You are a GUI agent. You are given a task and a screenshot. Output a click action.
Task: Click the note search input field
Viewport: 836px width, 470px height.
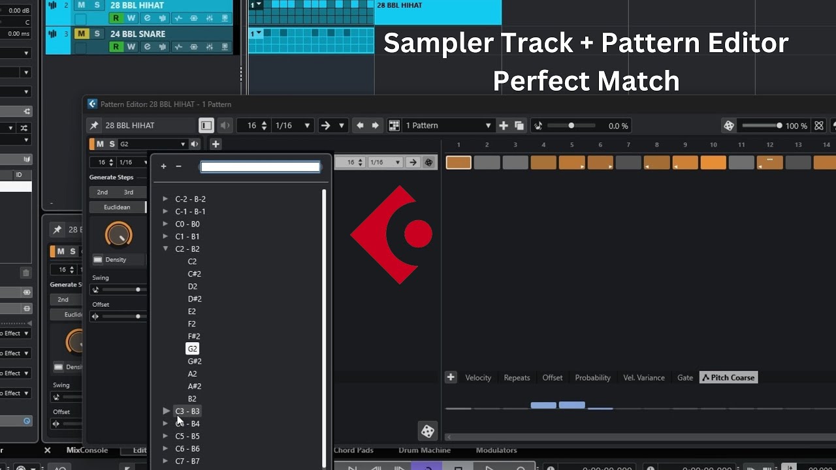260,167
